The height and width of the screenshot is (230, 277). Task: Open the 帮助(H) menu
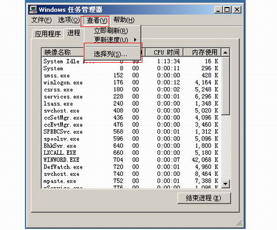[x=124, y=20]
